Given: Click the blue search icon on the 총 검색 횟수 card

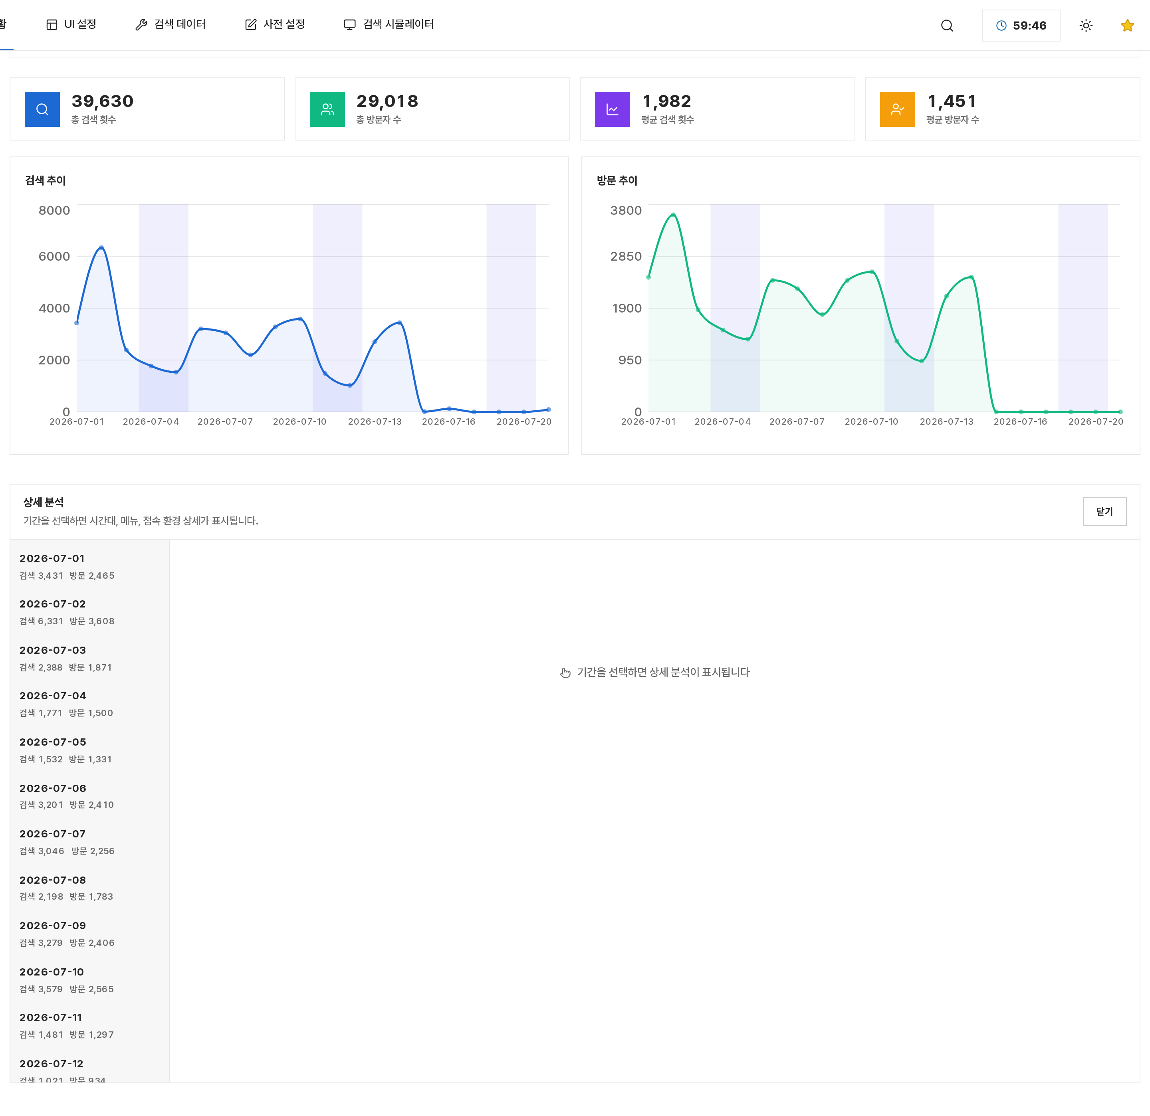Looking at the screenshot, I should tap(42, 109).
